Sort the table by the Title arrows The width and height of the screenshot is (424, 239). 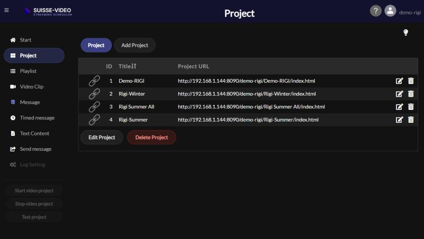coord(134,66)
